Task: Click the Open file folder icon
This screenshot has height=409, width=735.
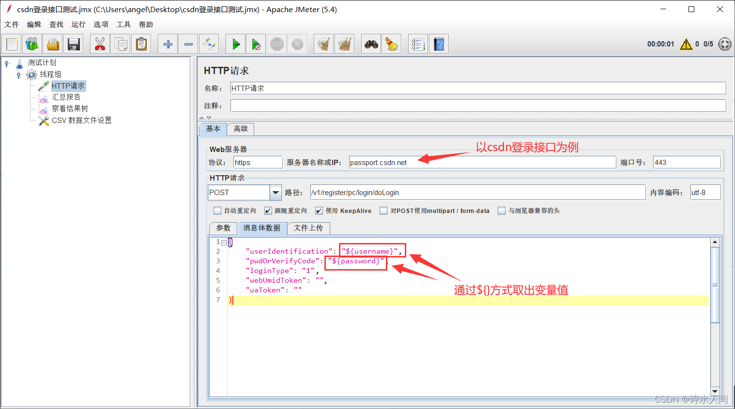Action: click(x=53, y=44)
